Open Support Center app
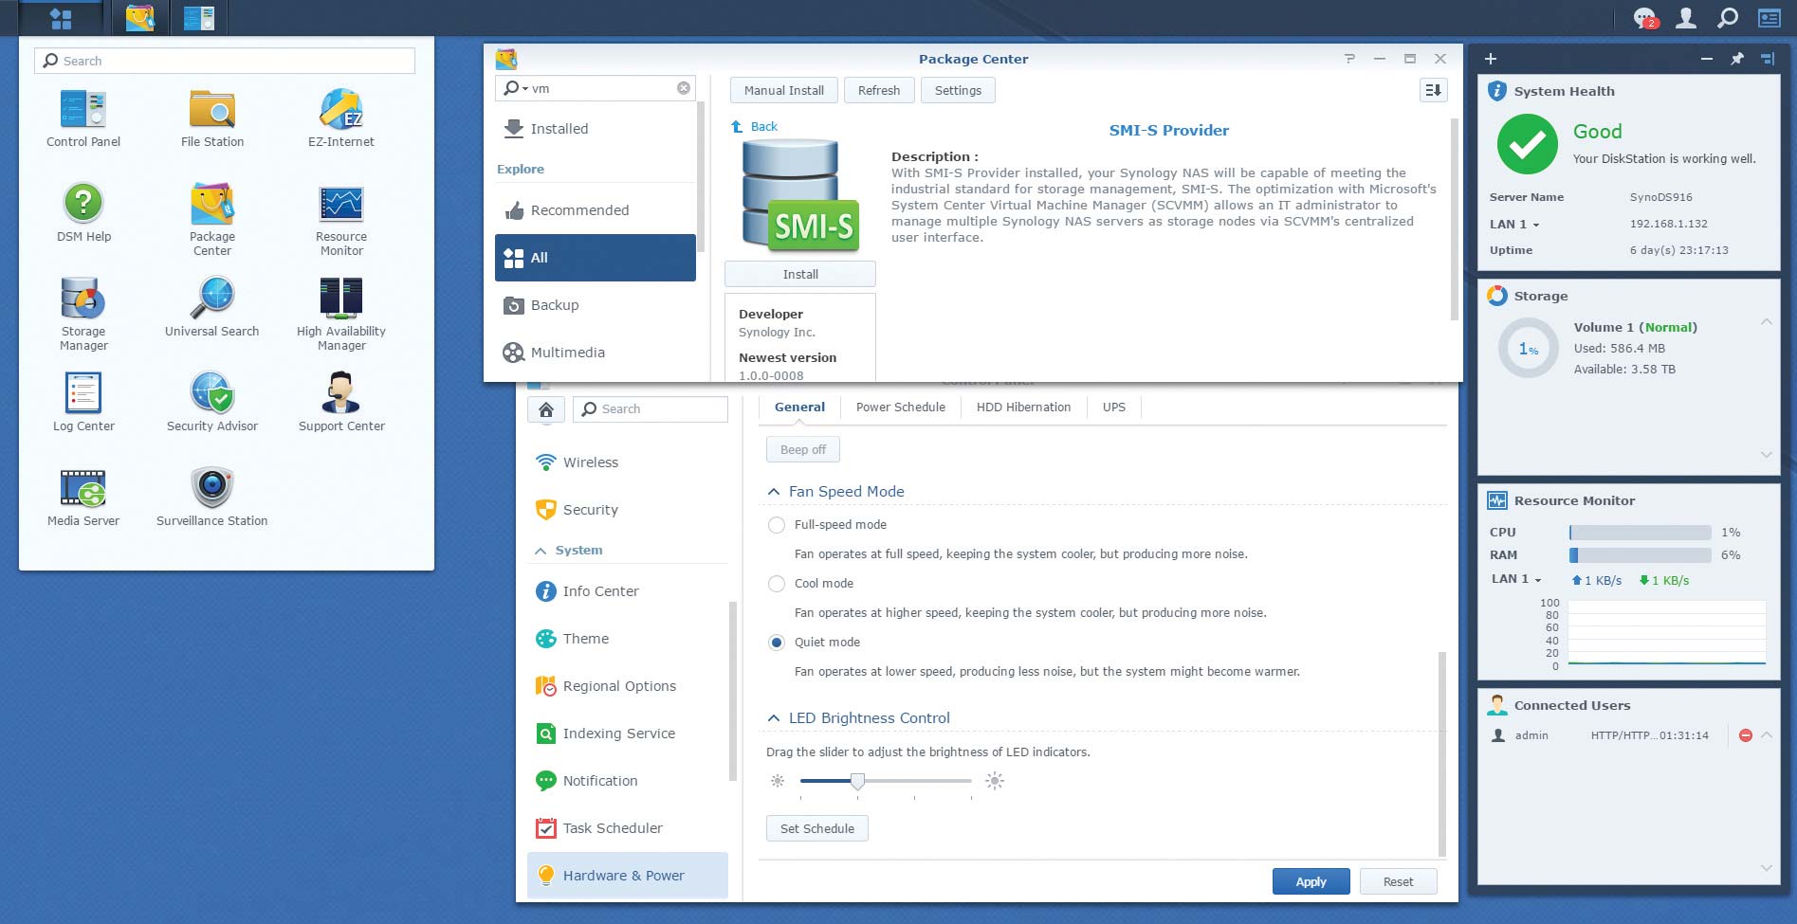The image size is (1797, 924). 341,402
